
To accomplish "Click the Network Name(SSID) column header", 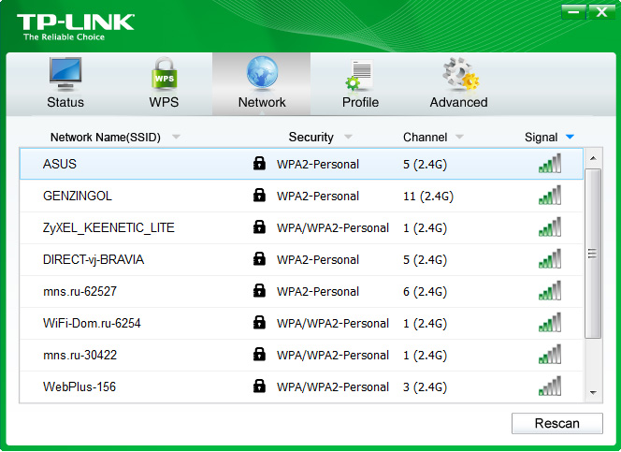I will (x=106, y=137).
